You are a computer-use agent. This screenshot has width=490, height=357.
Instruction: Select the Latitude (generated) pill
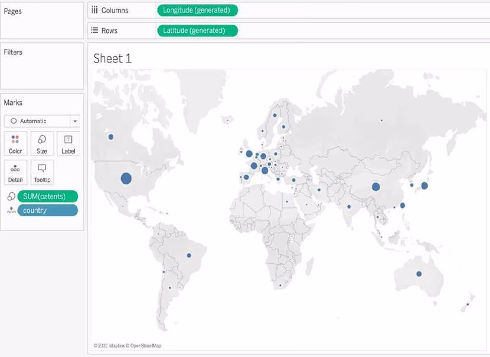(x=197, y=30)
